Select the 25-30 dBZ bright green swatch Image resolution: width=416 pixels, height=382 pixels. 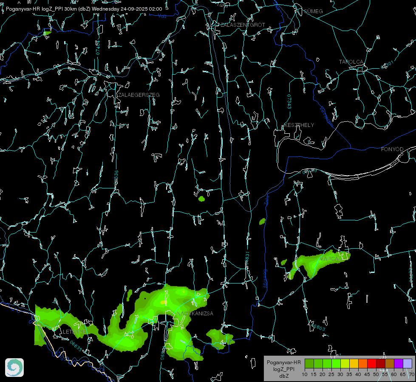point(336,363)
